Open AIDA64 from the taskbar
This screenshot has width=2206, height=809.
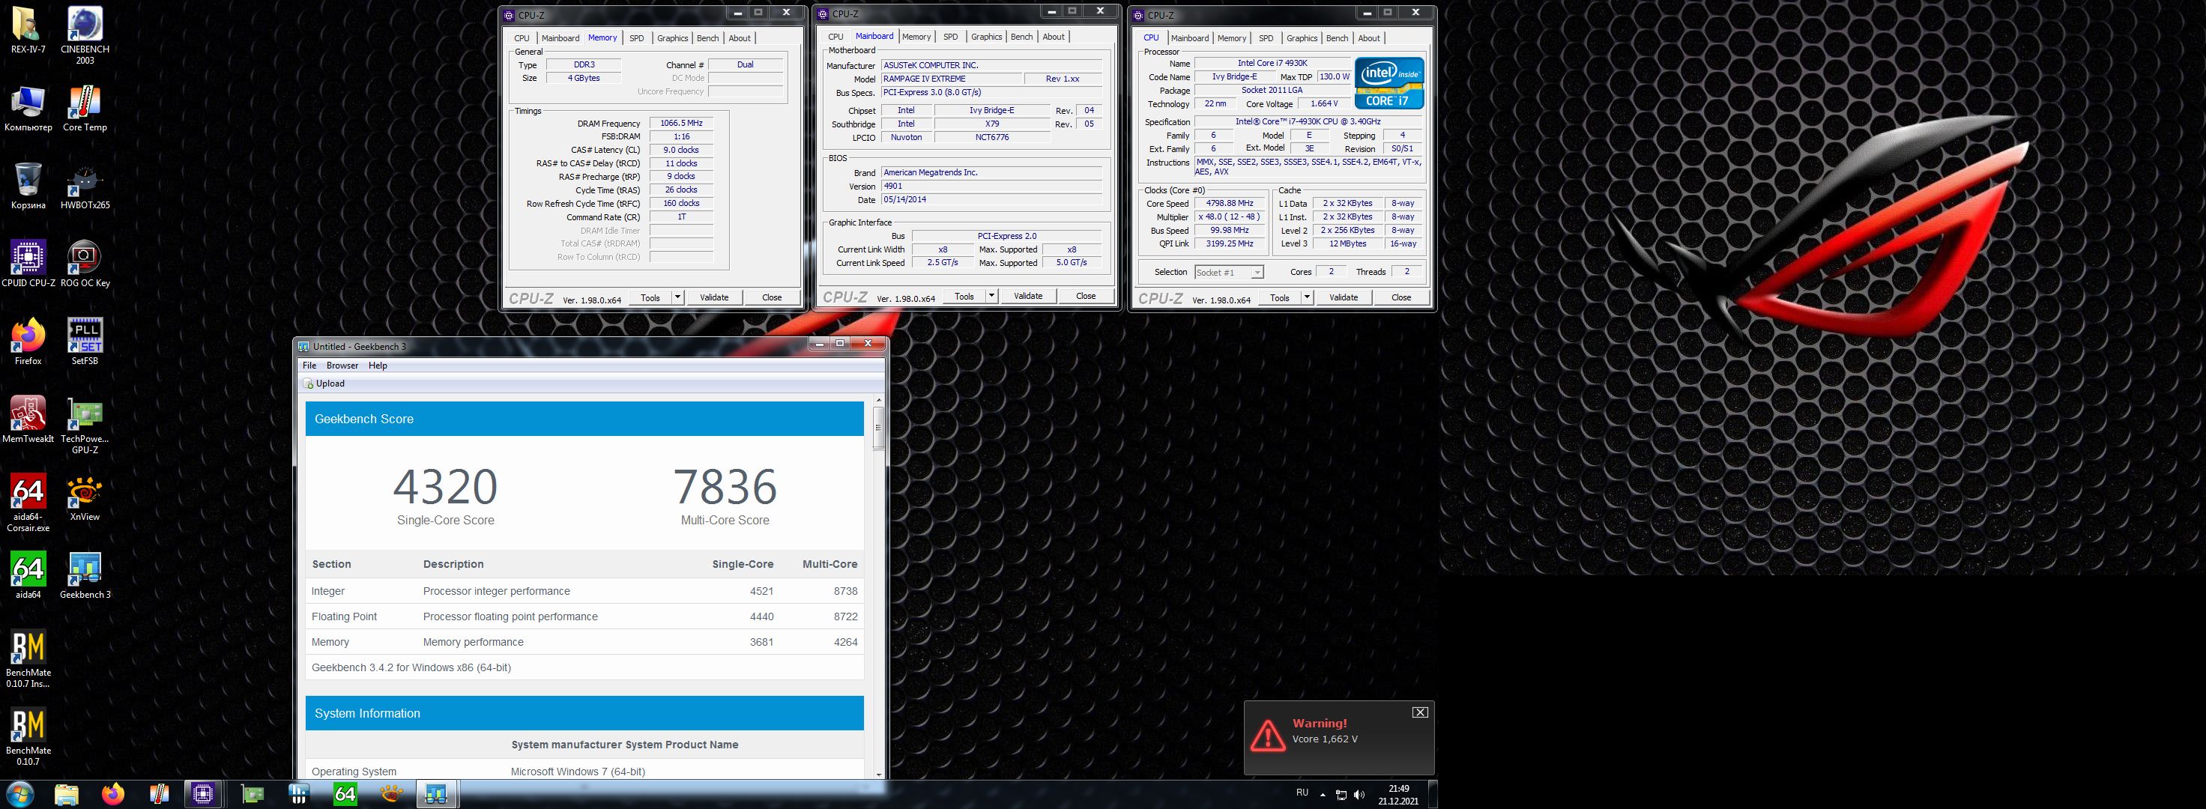[x=344, y=795]
